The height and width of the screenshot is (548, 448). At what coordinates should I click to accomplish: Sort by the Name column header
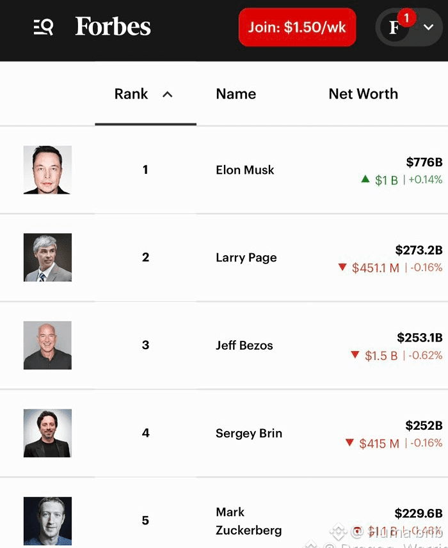point(236,94)
